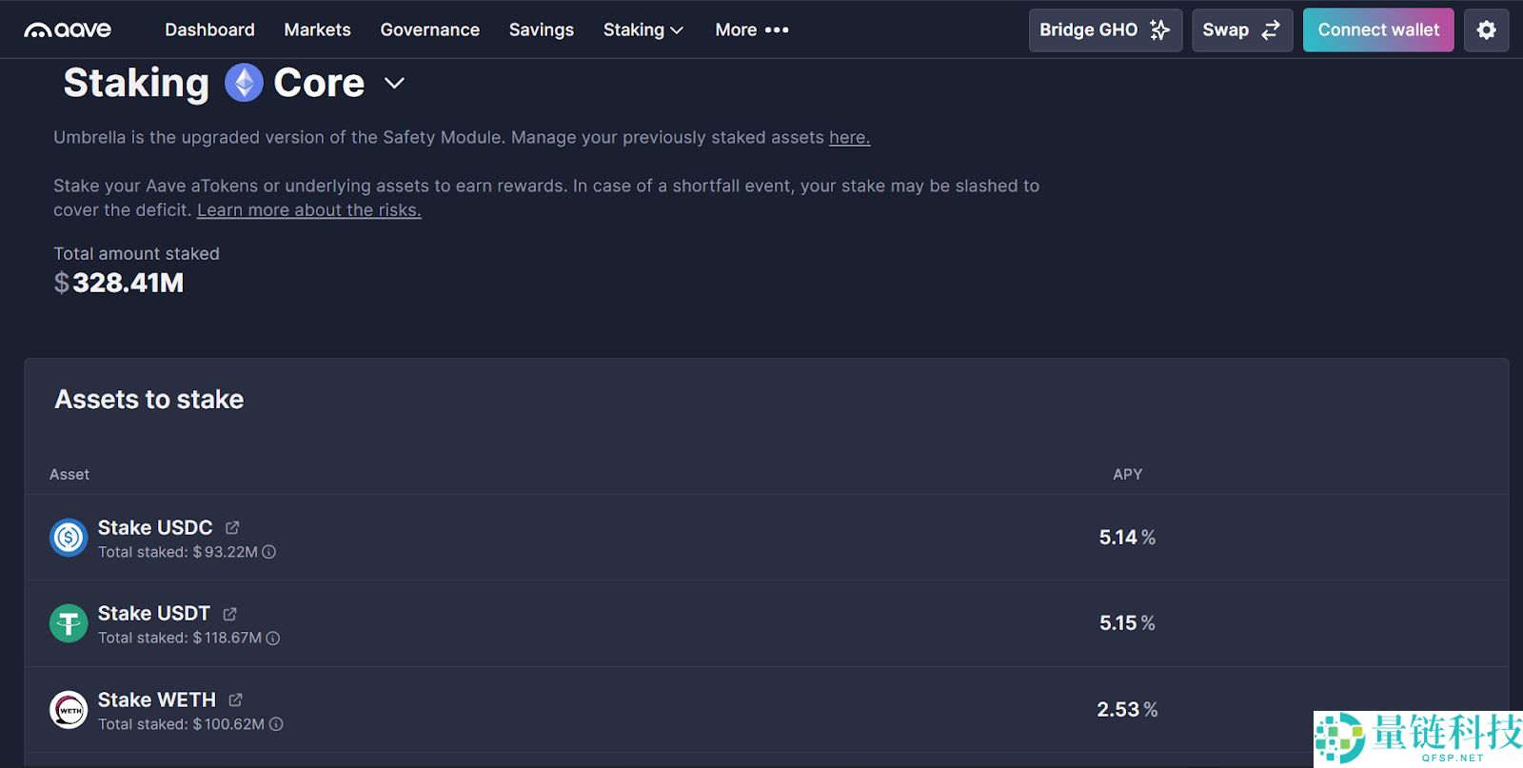Click the Aave logo

68,30
